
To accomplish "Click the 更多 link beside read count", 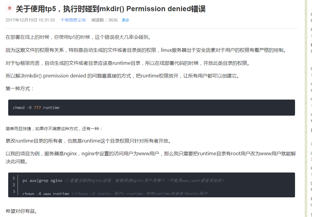I will 125,20.
